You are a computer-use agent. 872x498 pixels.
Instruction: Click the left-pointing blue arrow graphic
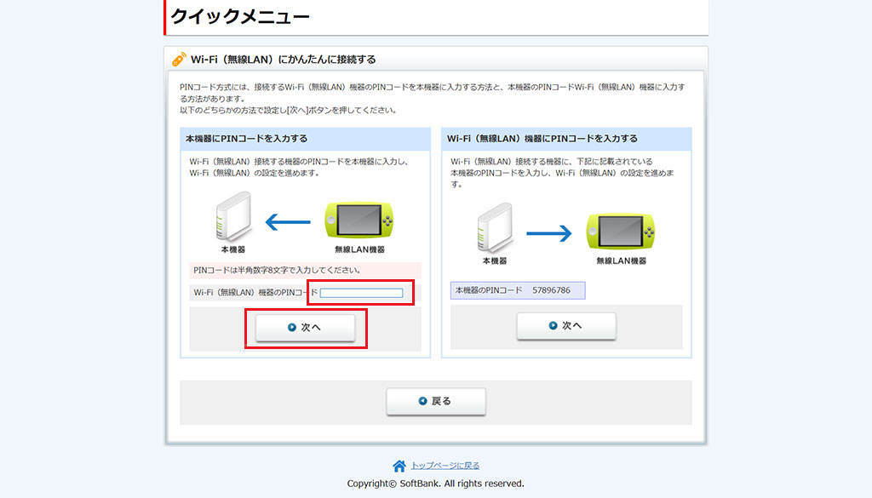pyautogui.click(x=288, y=223)
